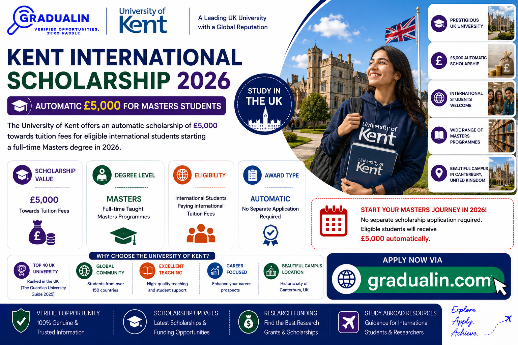
Task: Click the castle thumbnail in Prestigious card
Action: pyautogui.click(x=501, y=23)
